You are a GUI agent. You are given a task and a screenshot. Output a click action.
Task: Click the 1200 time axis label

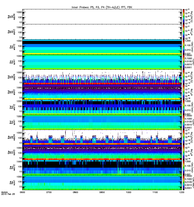(x=182, y=192)
